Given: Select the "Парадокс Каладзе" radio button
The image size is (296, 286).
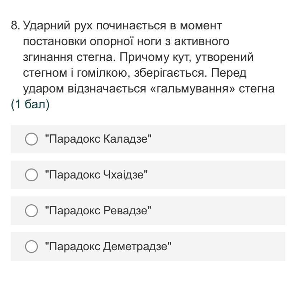Looking at the screenshot, I should 31,139.
